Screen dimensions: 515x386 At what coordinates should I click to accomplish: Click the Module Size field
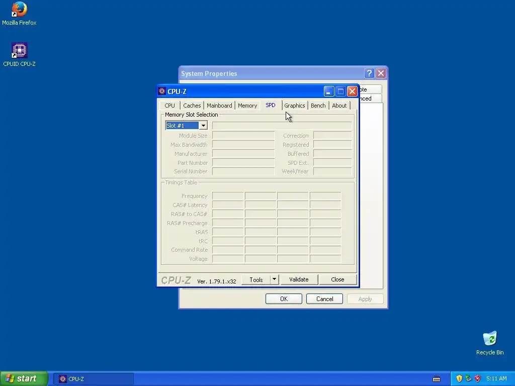[243, 135]
